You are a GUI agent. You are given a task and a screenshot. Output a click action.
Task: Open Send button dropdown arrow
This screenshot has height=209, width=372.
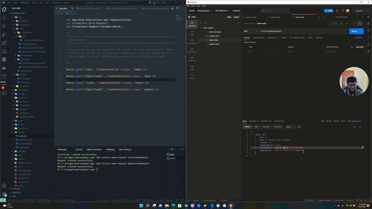point(362,31)
